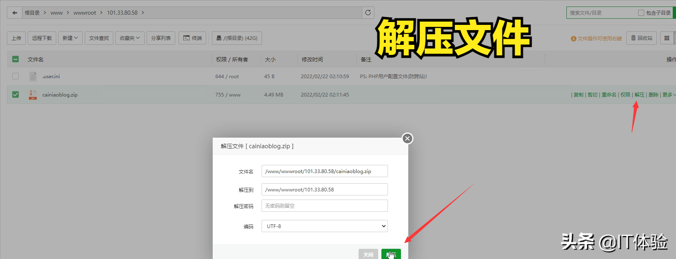Screen dimensions: 676x259
Task: Select 101.33.80.58 breadcrumb
Action: click(122, 13)
